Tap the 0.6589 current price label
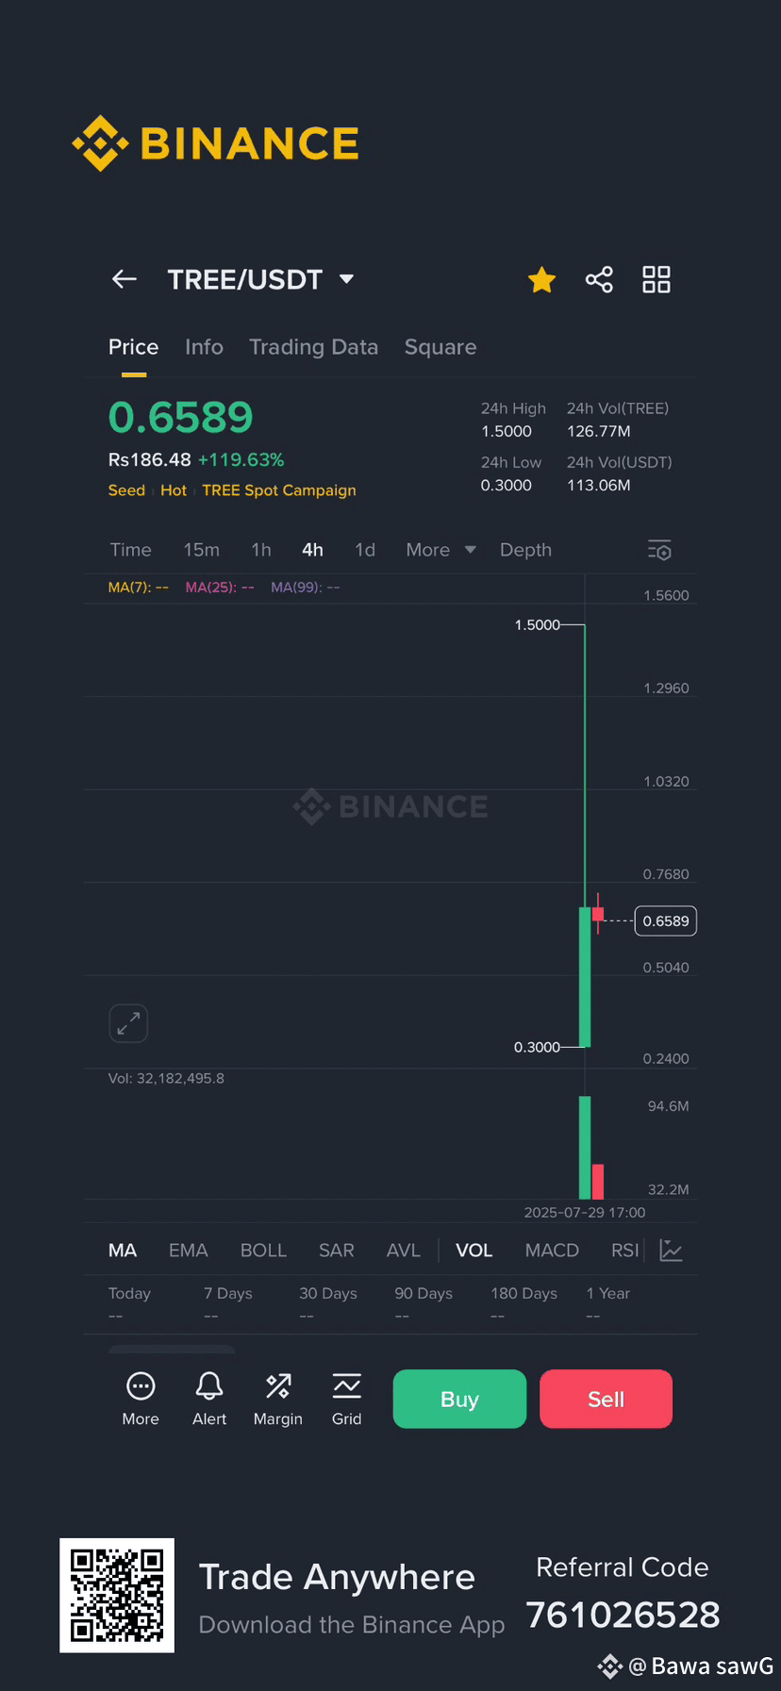Viewport: 781px width, 1691px height. pyautogui.click(x=666, y=920)
